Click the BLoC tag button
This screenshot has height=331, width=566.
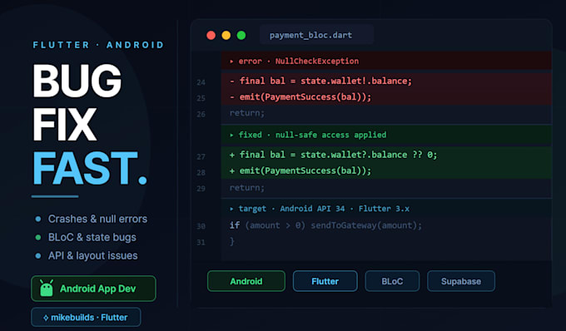(392, 281)
